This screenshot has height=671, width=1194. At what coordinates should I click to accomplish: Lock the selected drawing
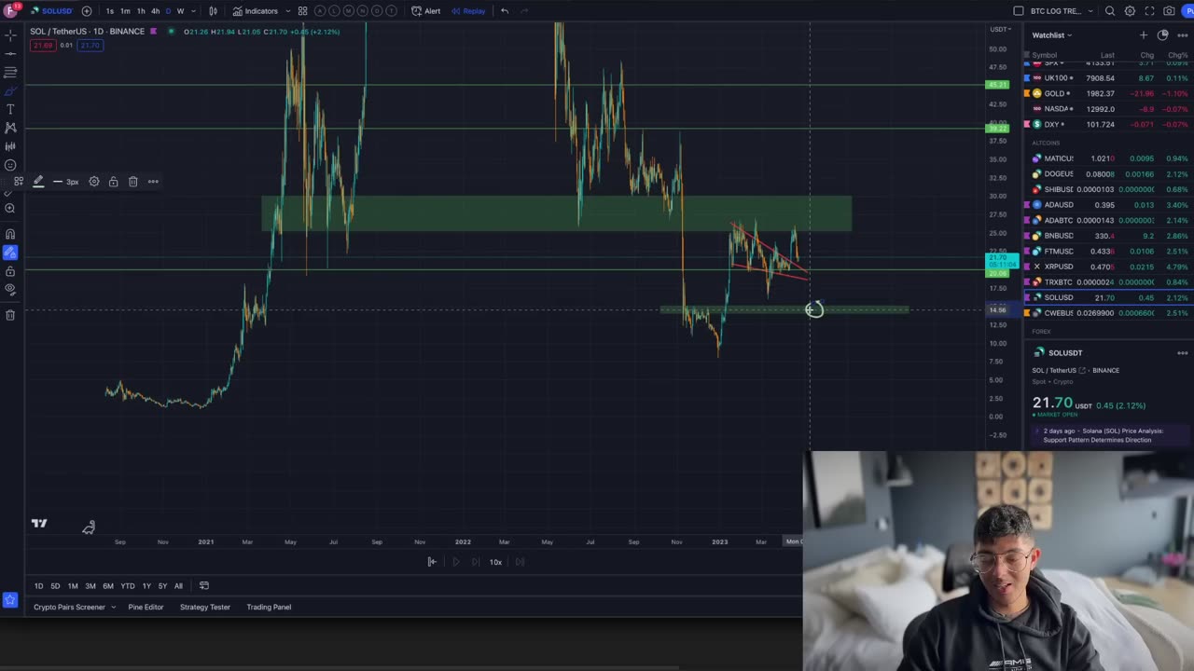pyautogui.click(x=113, y=182)
